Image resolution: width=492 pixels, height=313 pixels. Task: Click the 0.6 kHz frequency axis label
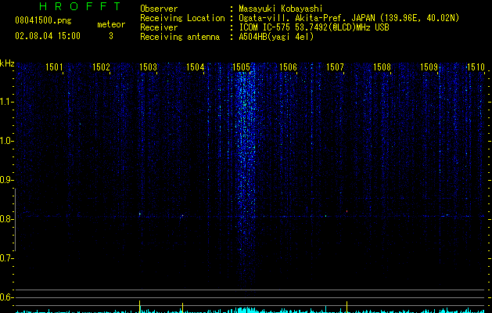pyautogui.click(x=6, y=297)
